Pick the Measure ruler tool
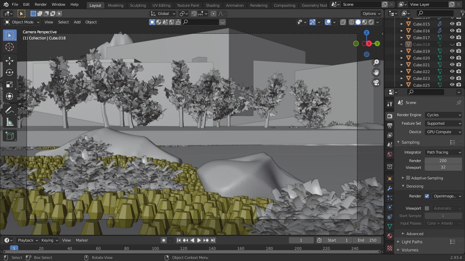 pyautogui.click(x=10, y=122)
